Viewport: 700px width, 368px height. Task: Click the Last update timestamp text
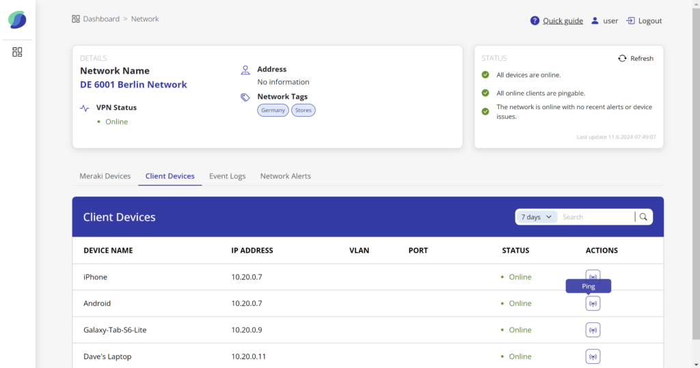tap(616, 137)
